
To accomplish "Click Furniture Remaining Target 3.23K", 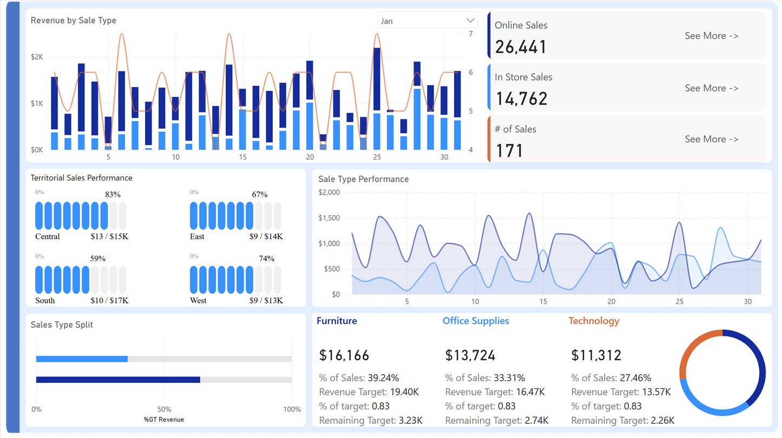I will point(371,420).
